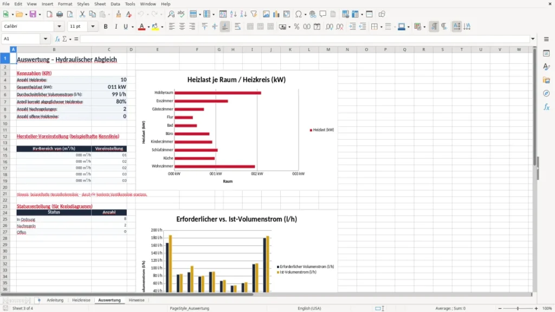Screen dimensions: 555x312
Task: Insert Special Character omega icon
Action: coord(299,14)
